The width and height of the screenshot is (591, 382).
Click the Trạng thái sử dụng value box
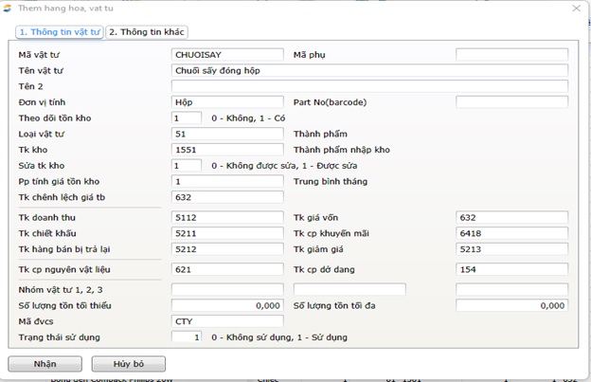coord(187,337)
